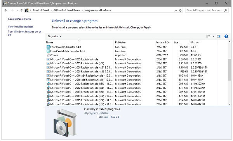Click the Up one level arrow
This screenshot has width=233, height=141.
(x=22, y=10)
